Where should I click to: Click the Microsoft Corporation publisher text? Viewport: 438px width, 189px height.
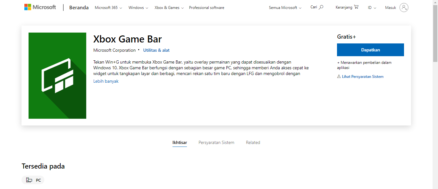(114, 50)
